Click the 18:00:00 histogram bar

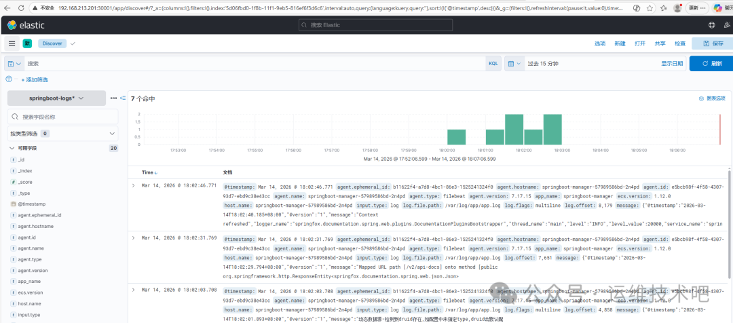[457, 137]
